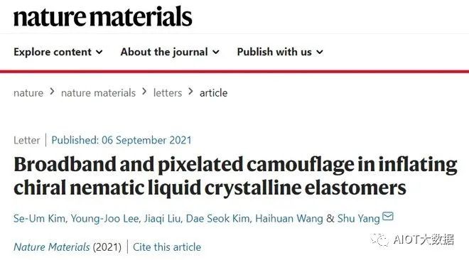Image resolution: width=469 pixels, height=260 pixels.
Task: Open the About the journal dropdown chevron
Action: pos(215,53)
